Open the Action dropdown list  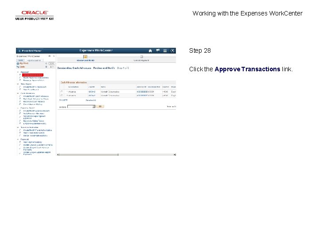tap(81, 107)
